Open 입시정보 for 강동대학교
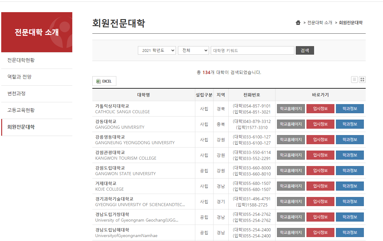 point(320,124)
